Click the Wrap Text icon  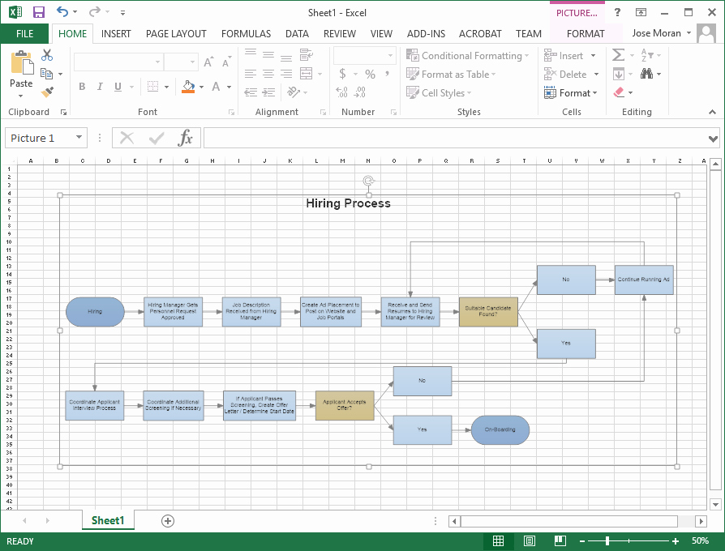click(x=307, y=54)
